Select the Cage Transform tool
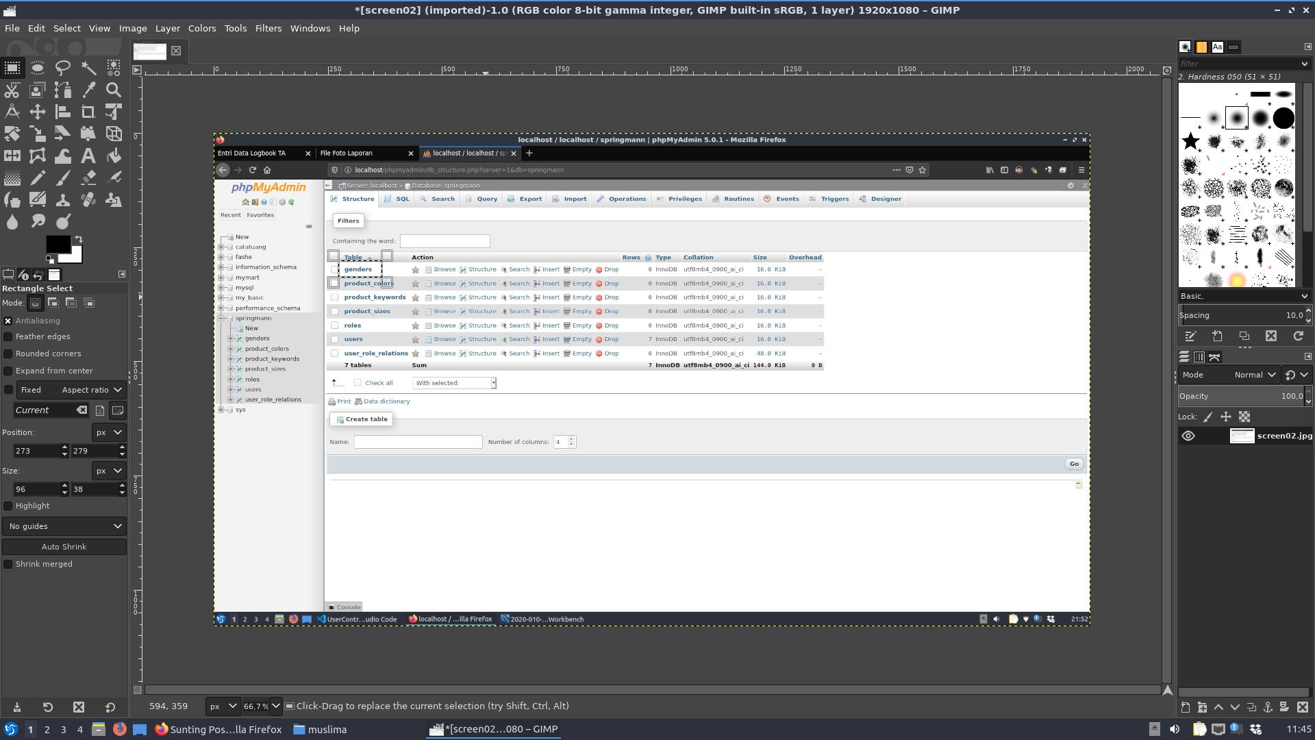The height and width of the screenshot is (740, 1315). coord(38,156)
